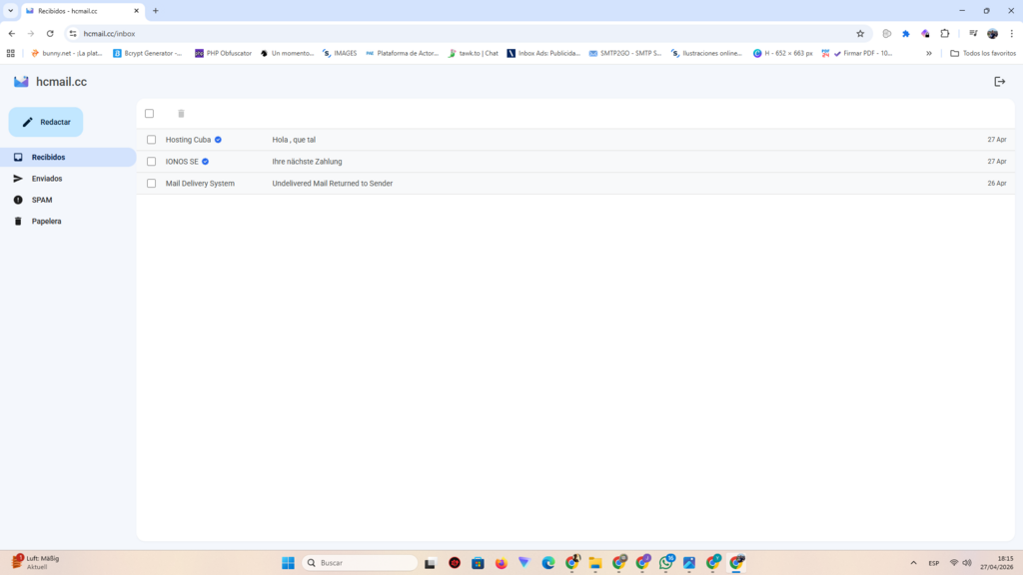Click the trash delete icon in the toolbar
Screen dimensions: 1023x575
(x=181, y=114)
